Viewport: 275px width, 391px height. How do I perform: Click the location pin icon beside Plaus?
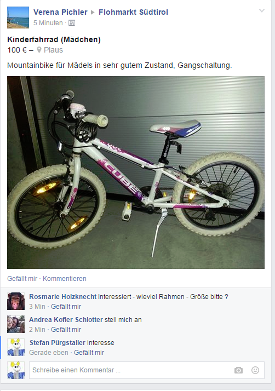pos(39,50)
